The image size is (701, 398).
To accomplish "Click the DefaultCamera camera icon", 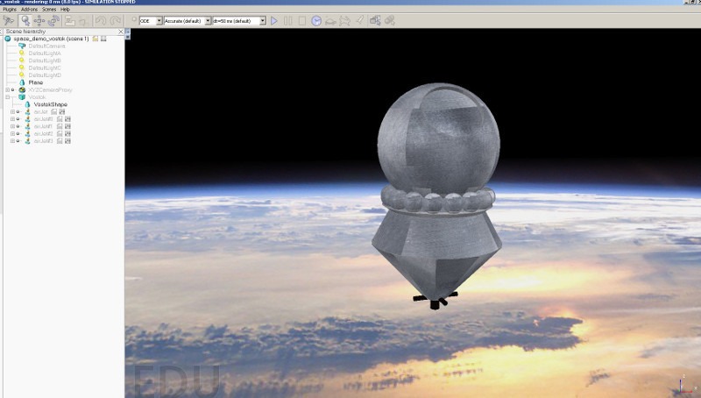I will (22, 46).
